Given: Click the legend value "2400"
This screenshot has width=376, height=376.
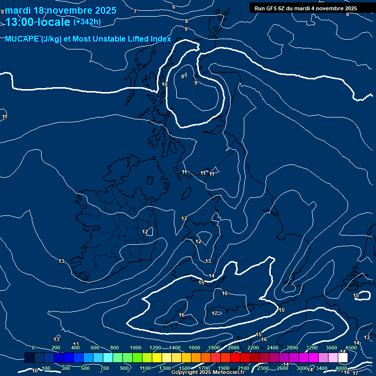Looking at the screenshot, I should (x=273, y=348).
